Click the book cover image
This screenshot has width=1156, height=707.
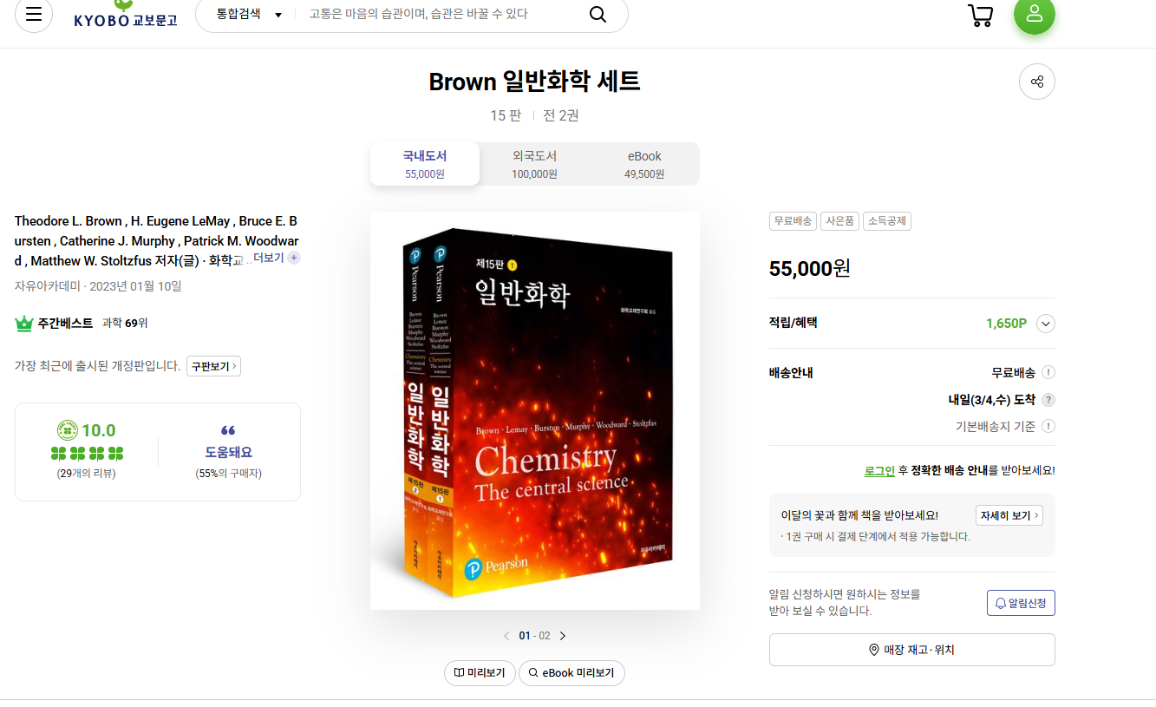pyautogui.click(x=535, y=410)
